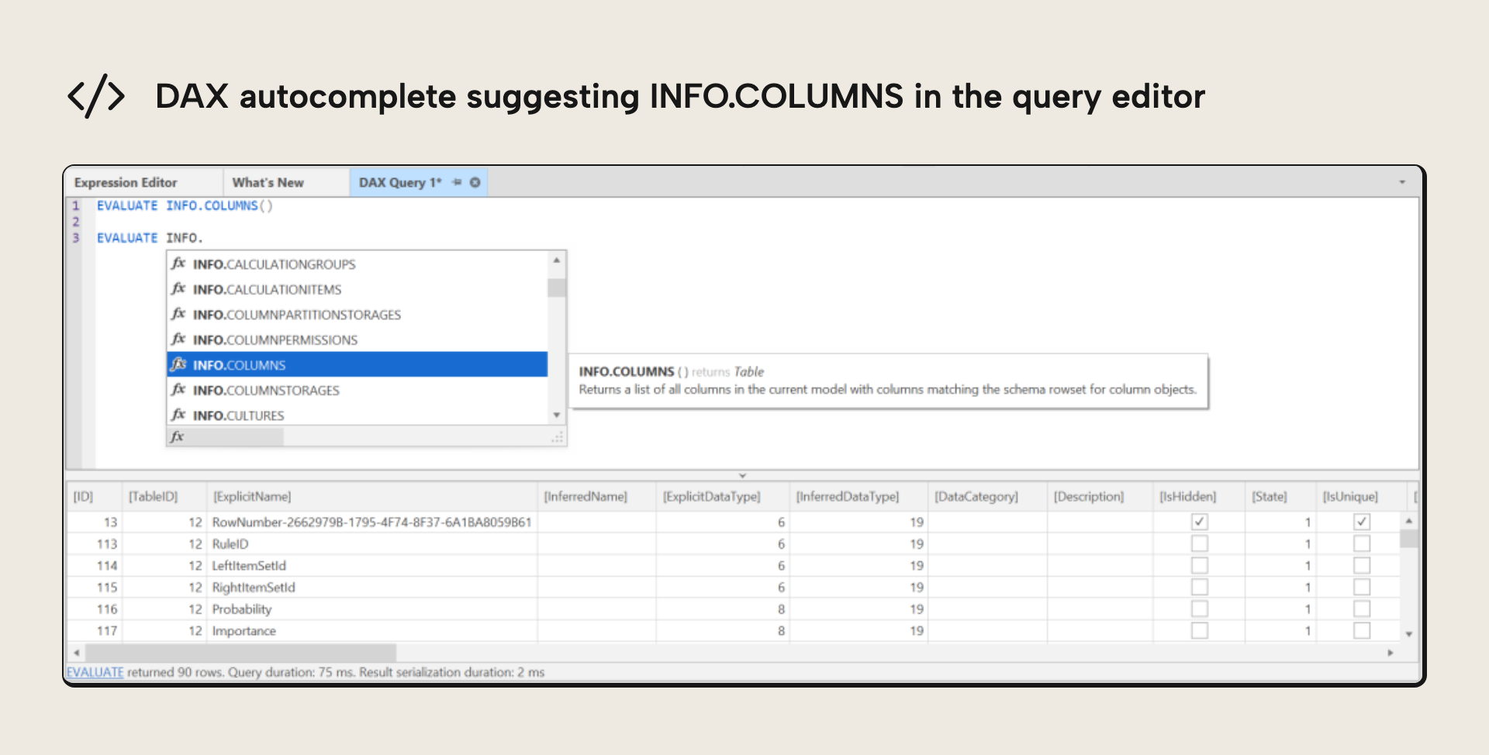Grab the autocomplete popup resize grip
This screenshot has height=755, width=1489.
(558, 438)
